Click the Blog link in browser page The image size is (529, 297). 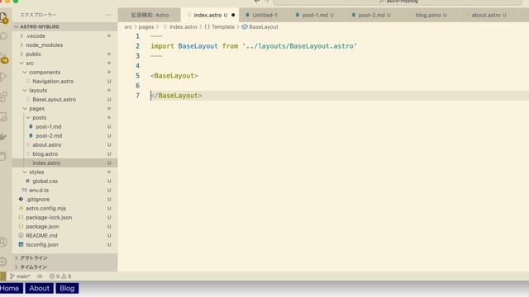(67, 288)
